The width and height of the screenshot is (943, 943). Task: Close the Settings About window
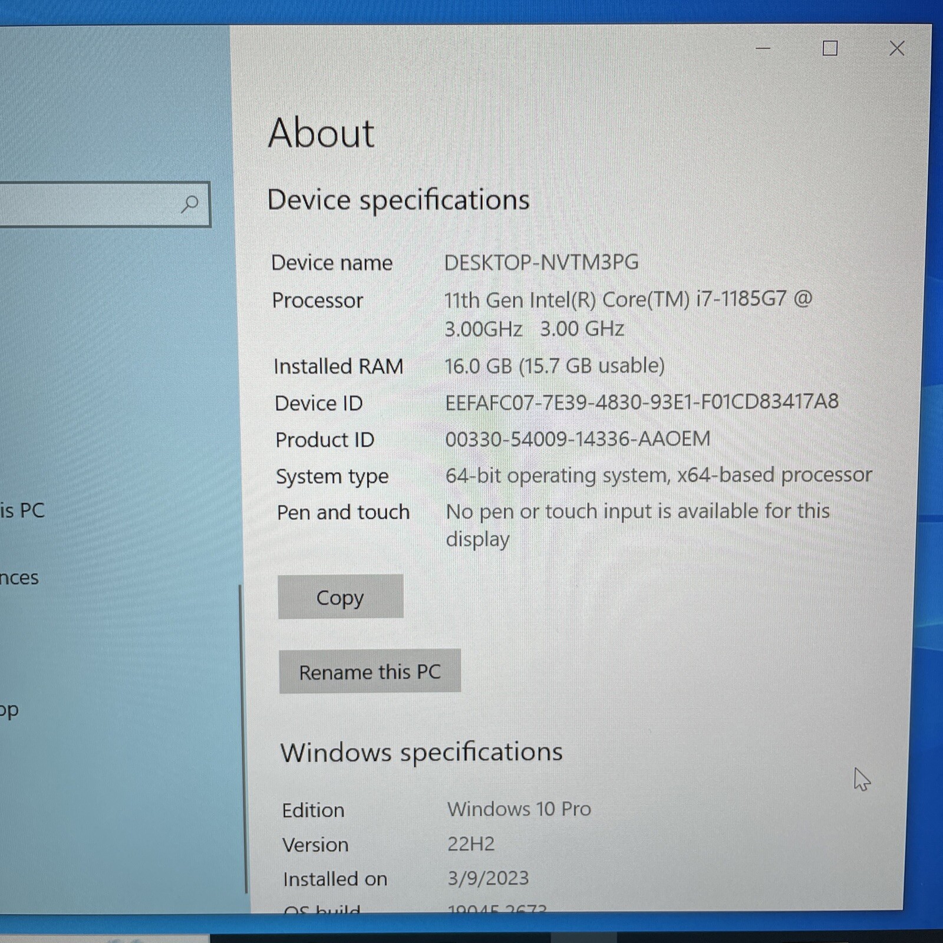(896, 48)
